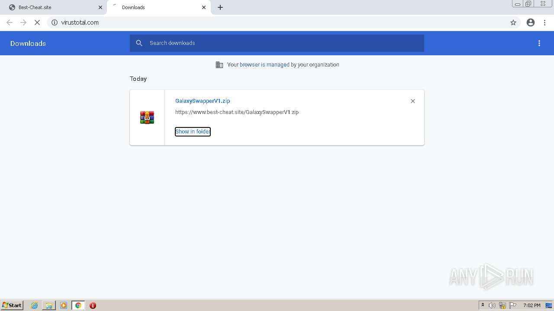Screen dimensions: 554x311
Task: Click the search magnifier icon
Action: (139, 43)
